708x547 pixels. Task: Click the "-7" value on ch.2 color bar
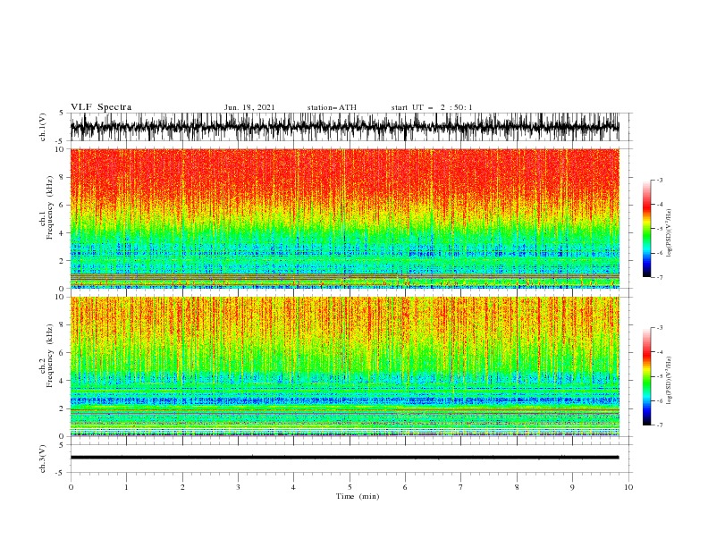pos(659,425)
